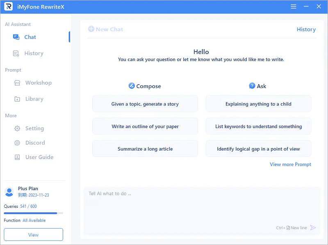
Task: Click the 'AI Assistant' section label
Action: click(18, 24)
